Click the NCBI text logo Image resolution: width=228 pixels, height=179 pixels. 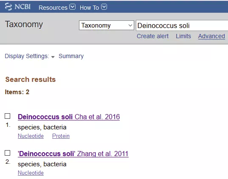coord(23,7)
